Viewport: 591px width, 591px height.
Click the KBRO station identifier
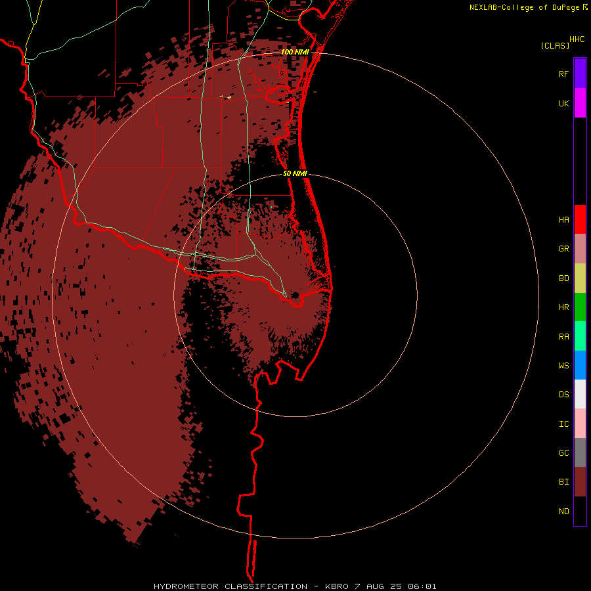point(337,586)
